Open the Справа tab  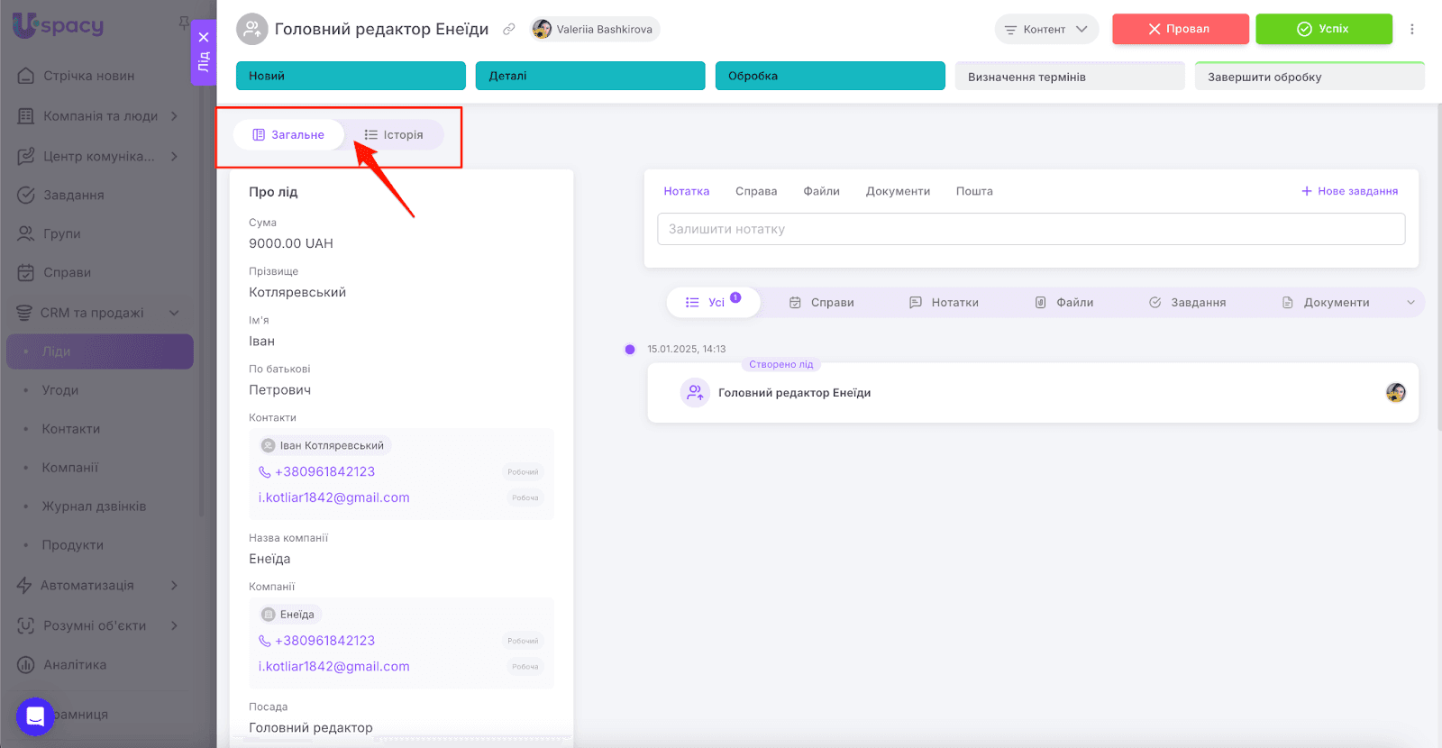[x=756, y=191]
